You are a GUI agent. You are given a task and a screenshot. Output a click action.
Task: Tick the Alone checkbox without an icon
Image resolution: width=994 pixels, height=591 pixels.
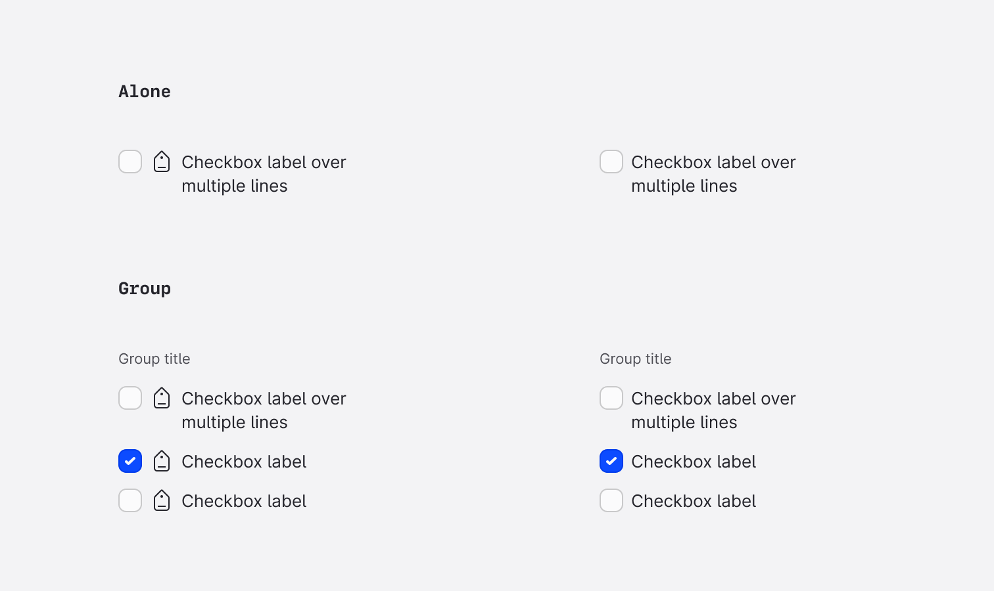pyautogui.click(x=611, y=162)
